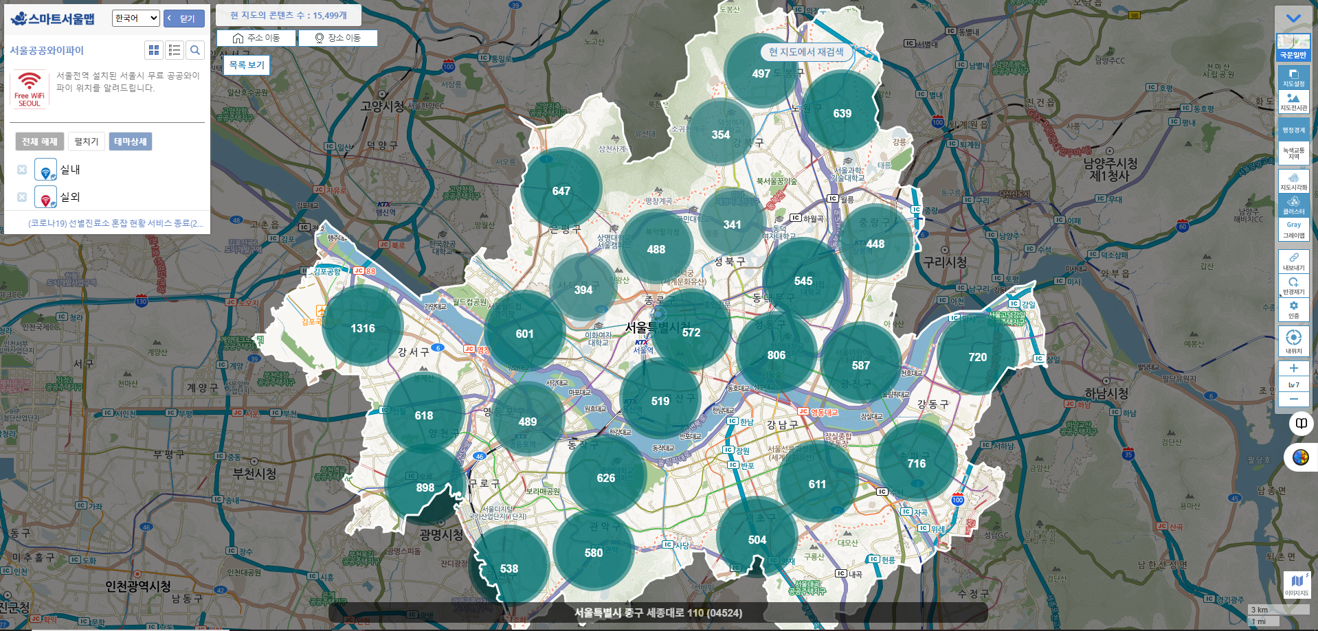
Task: Click 장소 이동 place navigation button
Action: pos(338,38)
